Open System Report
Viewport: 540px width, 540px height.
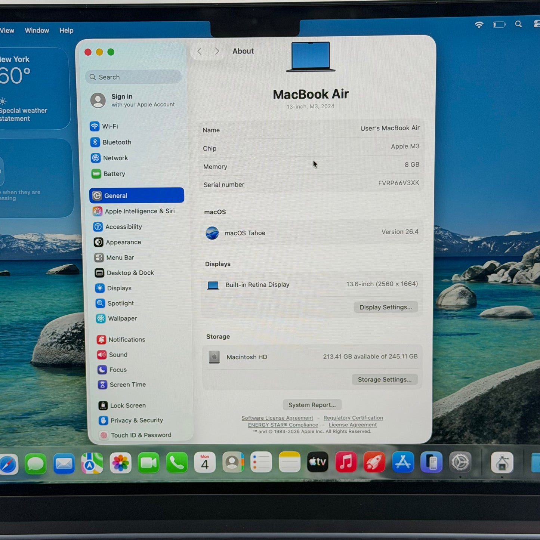tap(312, 405)
